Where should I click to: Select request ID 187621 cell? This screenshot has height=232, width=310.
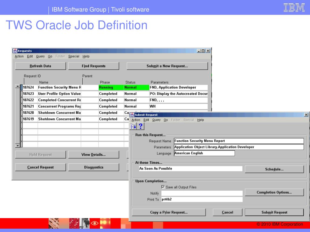(x=30, y=106)
